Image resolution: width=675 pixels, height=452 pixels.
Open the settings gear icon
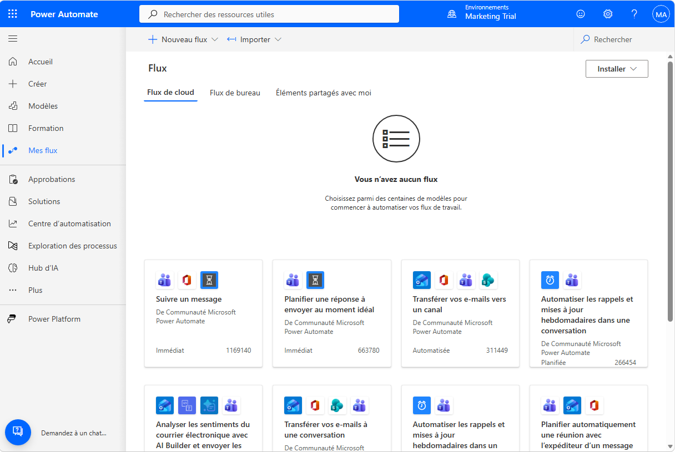608,14
